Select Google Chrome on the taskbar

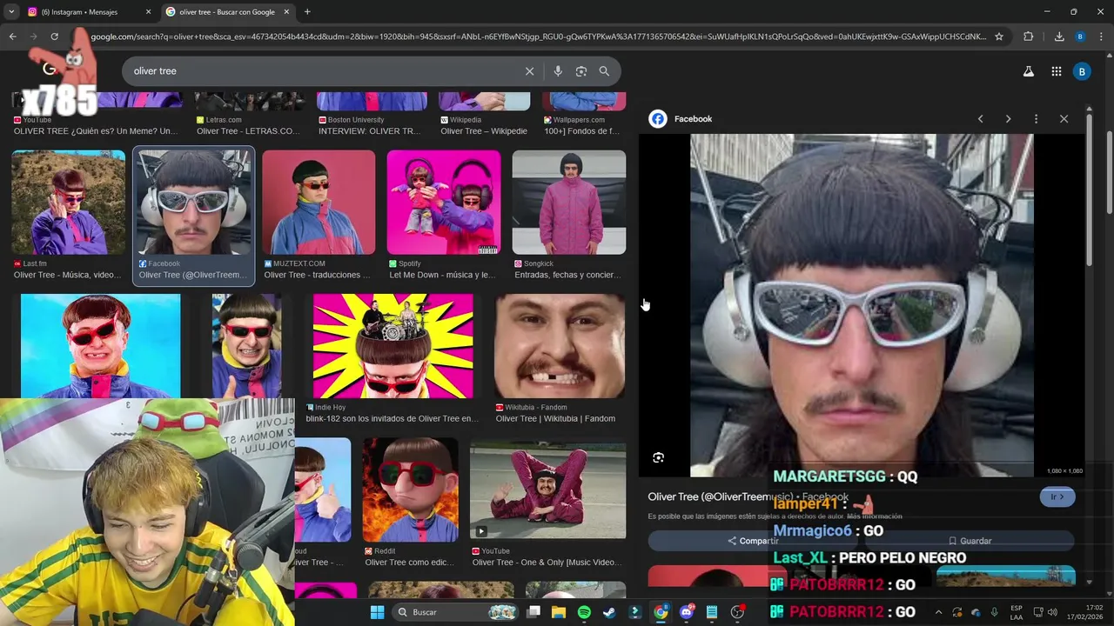point(661,612)
